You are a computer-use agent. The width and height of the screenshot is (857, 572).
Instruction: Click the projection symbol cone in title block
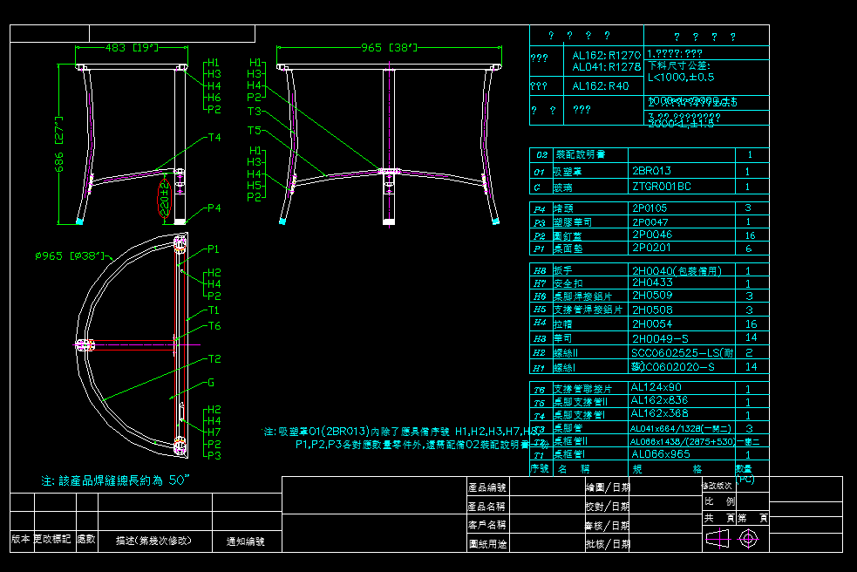(x=718, y=539)
